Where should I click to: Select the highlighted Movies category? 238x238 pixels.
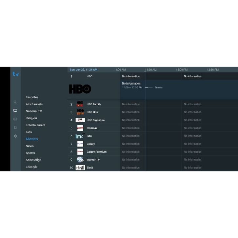(32, 139)
